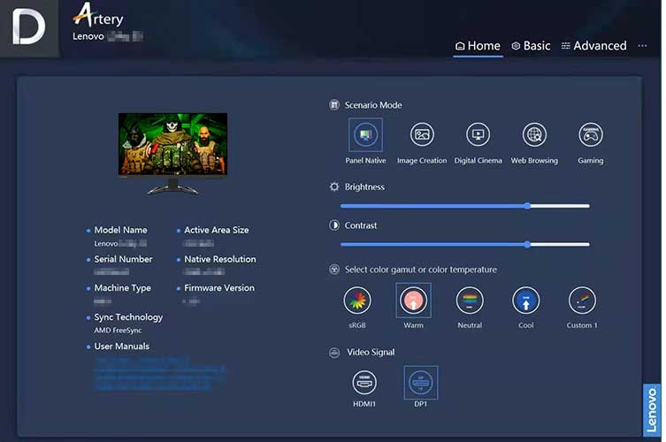Click the D logo icon
Image resolution: width=666 pixels, height=442 pixels.
tap(29, 28)
